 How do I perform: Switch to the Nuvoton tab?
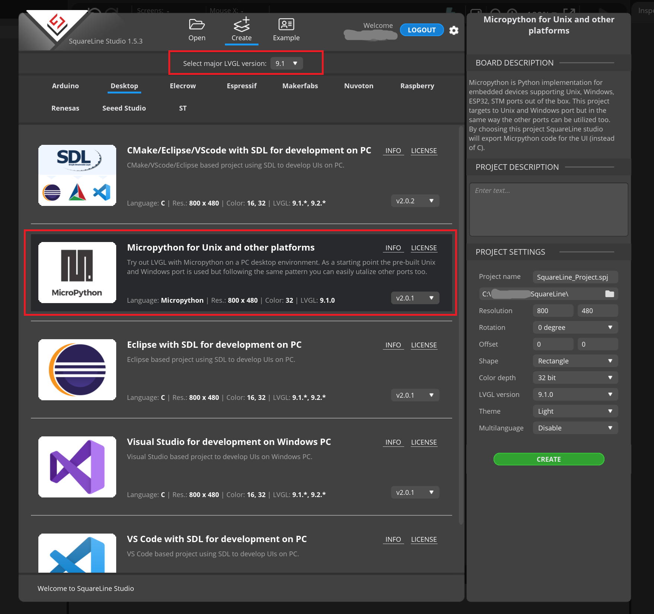[x=359, y=86]
